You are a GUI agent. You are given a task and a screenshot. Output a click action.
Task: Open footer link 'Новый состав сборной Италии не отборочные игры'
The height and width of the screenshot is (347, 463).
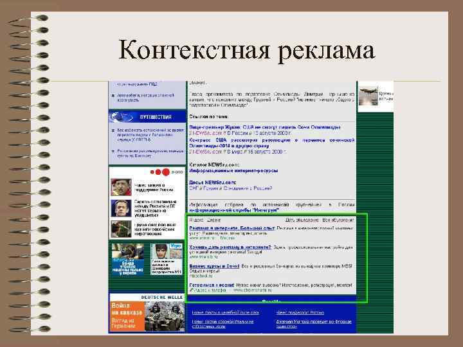[223, 324]
